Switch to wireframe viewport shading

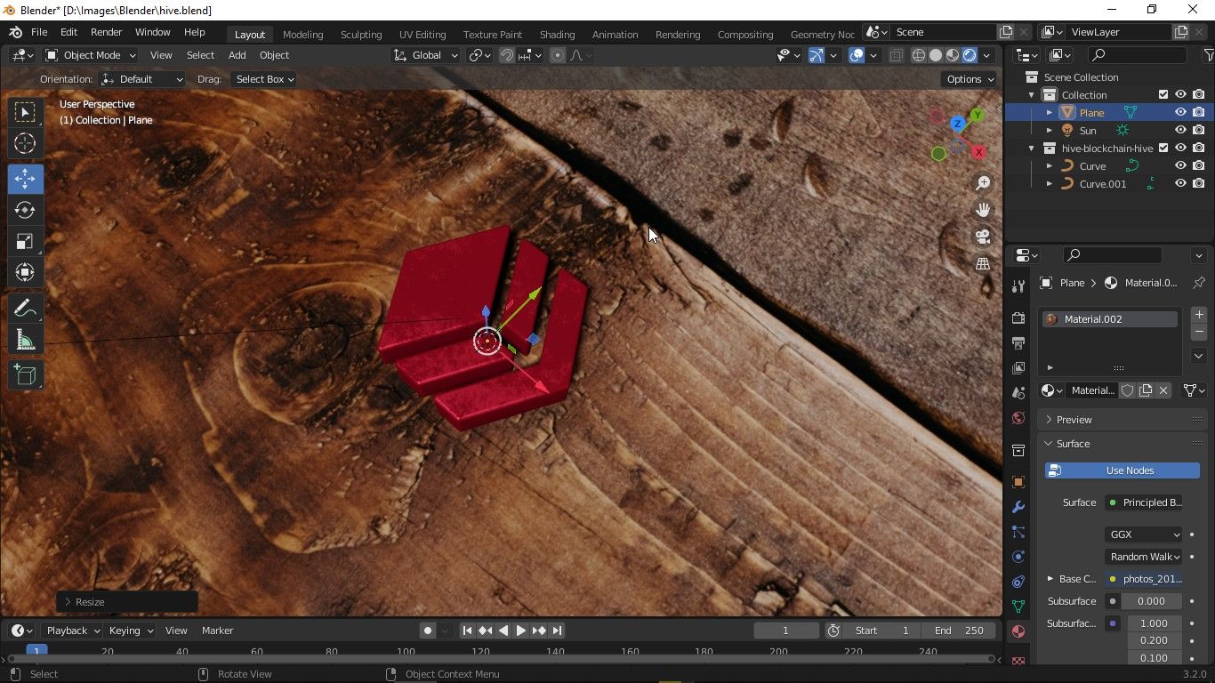[x=919, y=55]
